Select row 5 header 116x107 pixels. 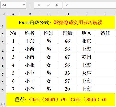coord(3,57)
